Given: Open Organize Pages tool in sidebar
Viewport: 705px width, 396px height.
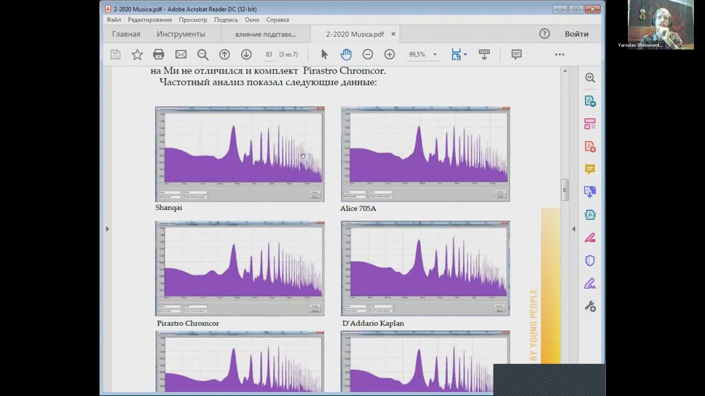Looking at the screenshot, I should click(590, 124).
